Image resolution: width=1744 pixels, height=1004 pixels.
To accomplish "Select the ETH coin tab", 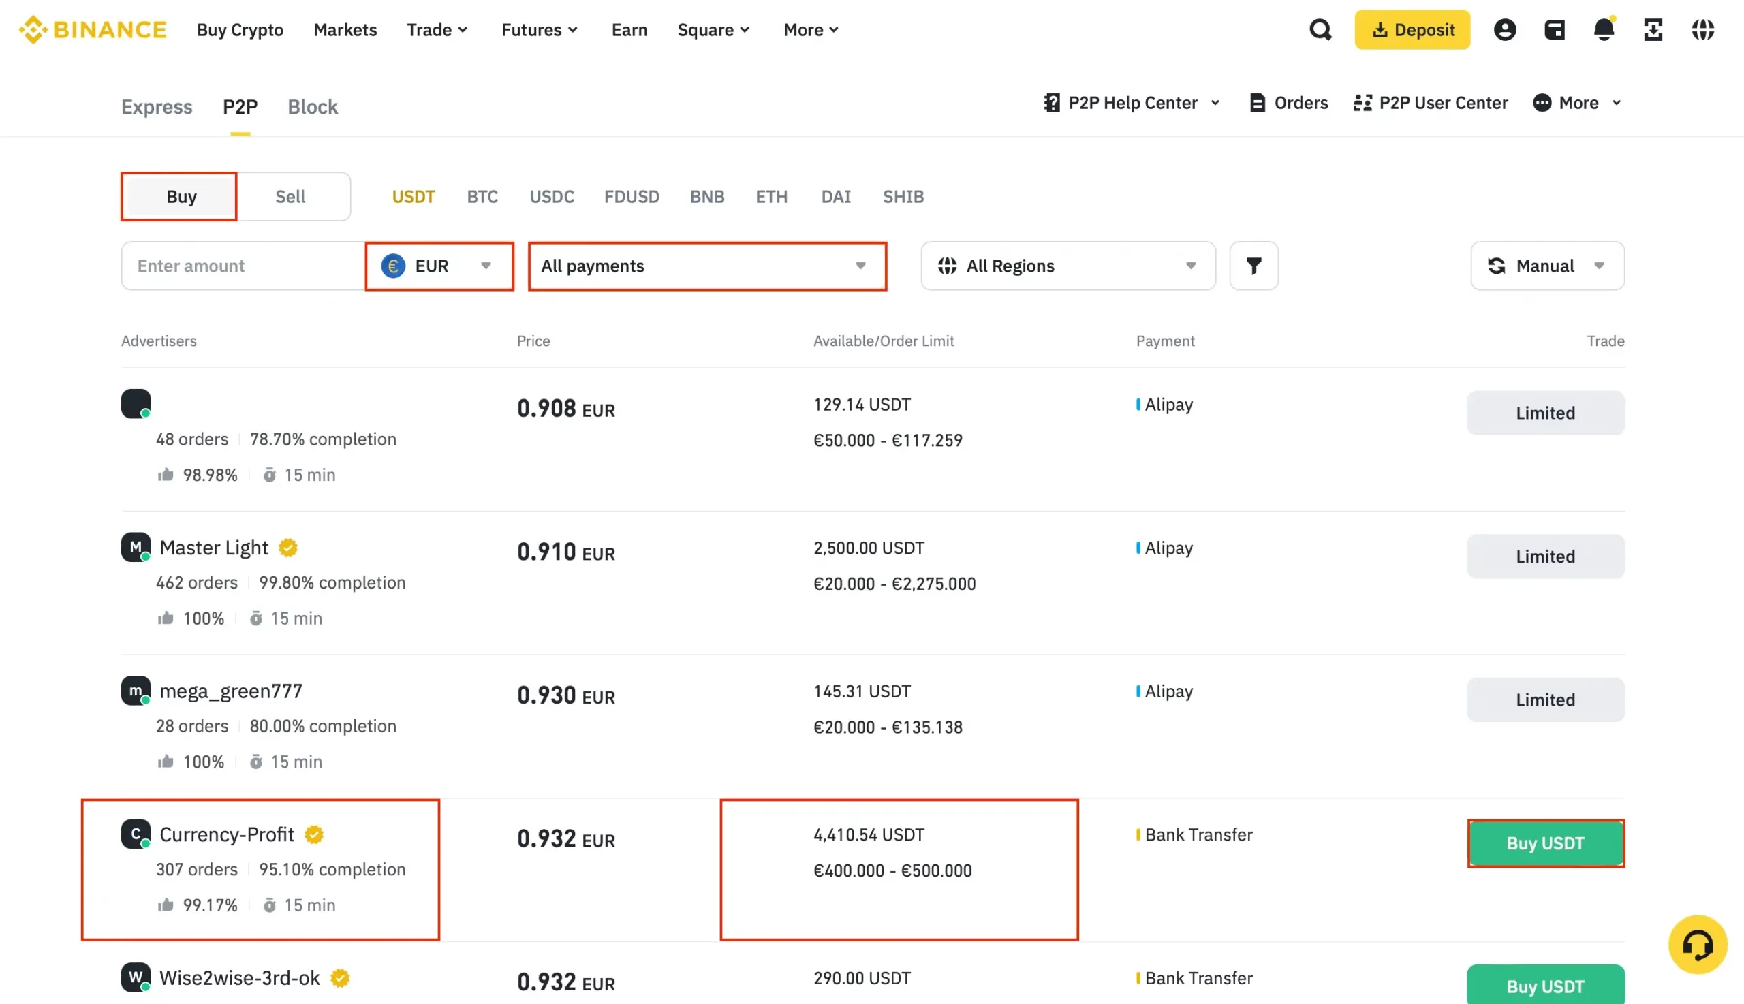I will [x=771, y=197].
